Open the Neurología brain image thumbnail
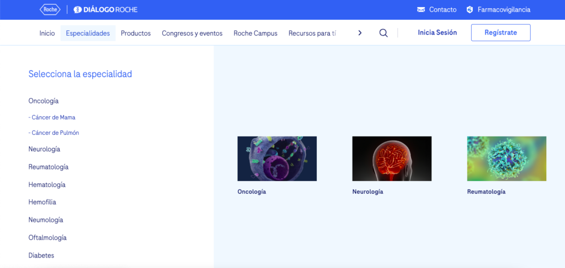The width and height of the screenshot is (565, 268). pos(392,158)
